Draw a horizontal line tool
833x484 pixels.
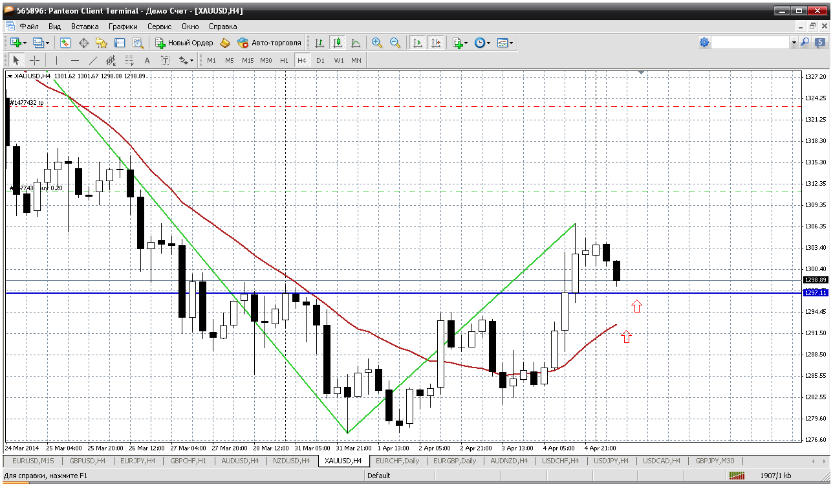pyautogui.click(x=74, y=60)
